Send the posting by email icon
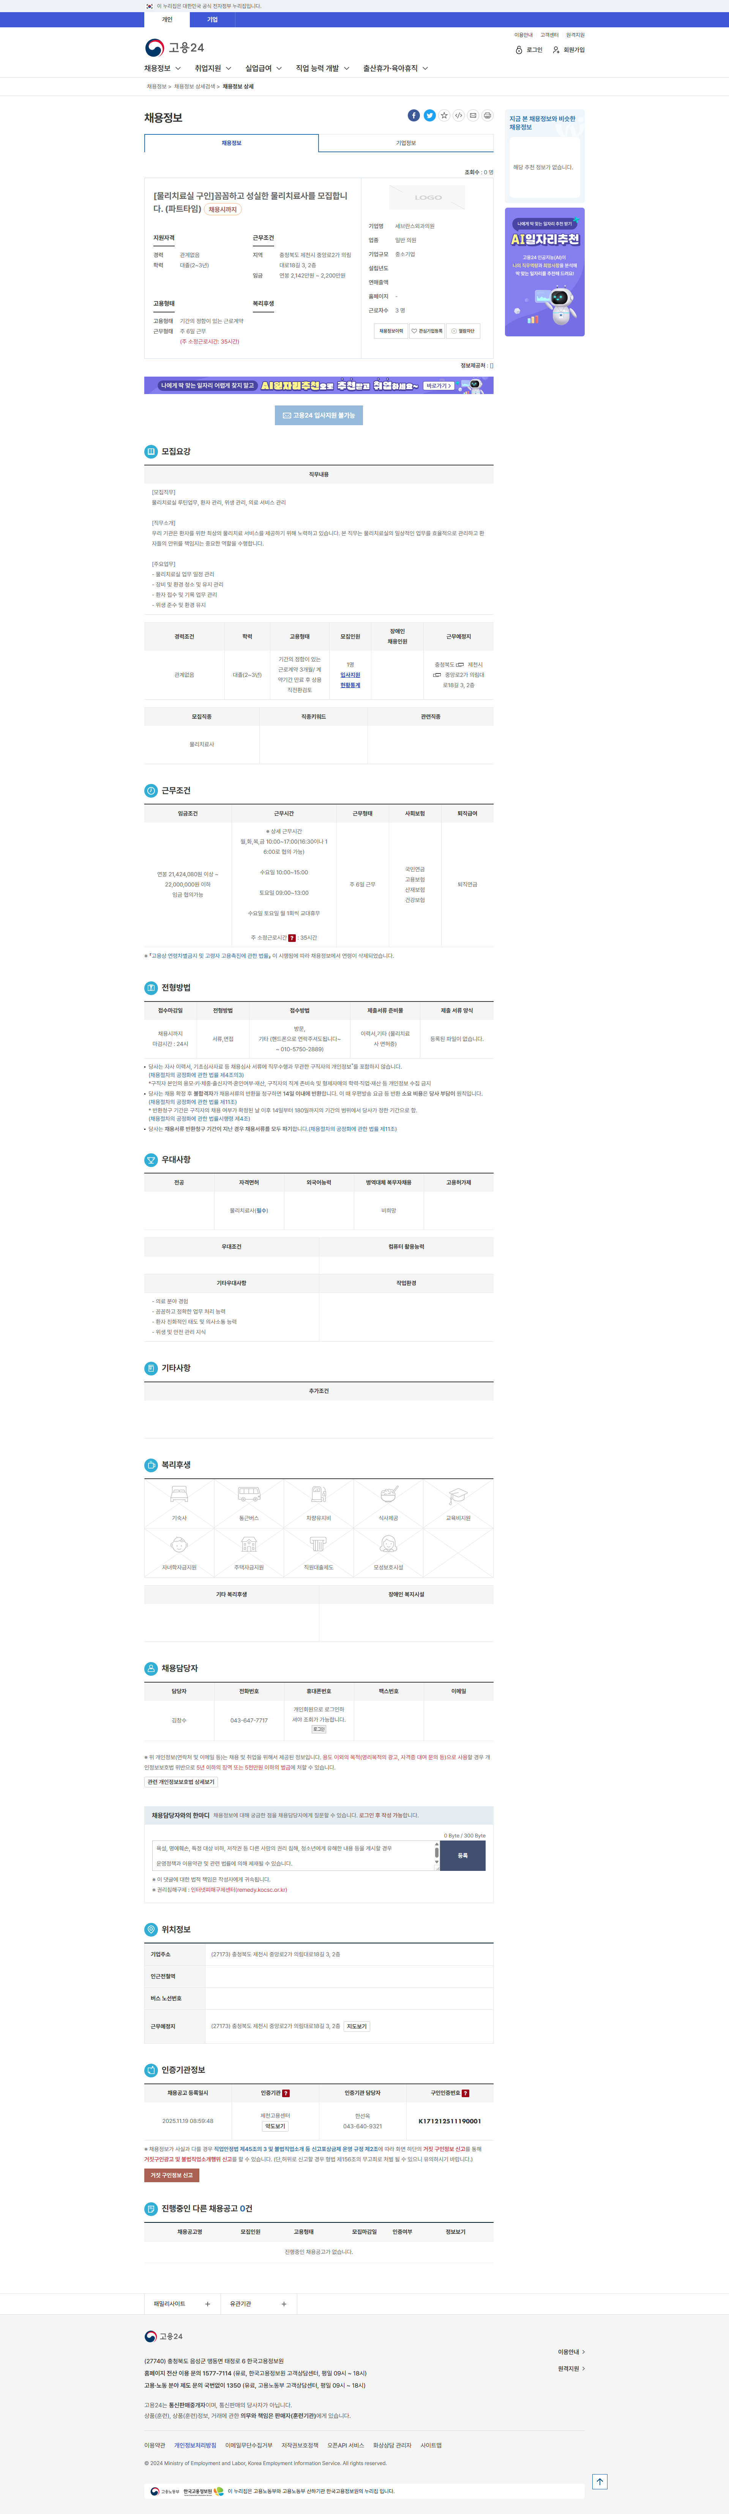The height and width of the screenshot is (2514, 729). click(x=473, y=115)
